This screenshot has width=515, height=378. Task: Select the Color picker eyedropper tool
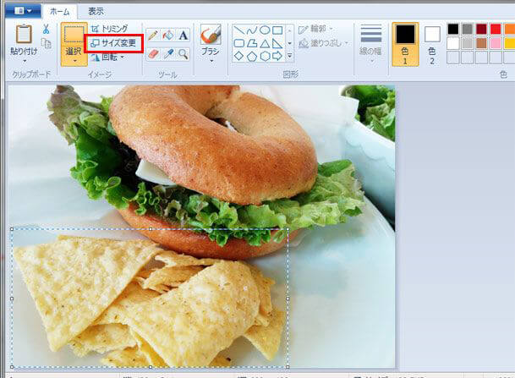(x=168, y=54)
